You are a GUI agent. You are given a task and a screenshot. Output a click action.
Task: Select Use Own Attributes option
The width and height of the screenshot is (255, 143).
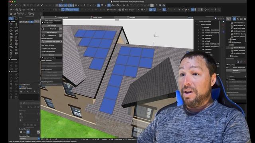coord(49,52)
